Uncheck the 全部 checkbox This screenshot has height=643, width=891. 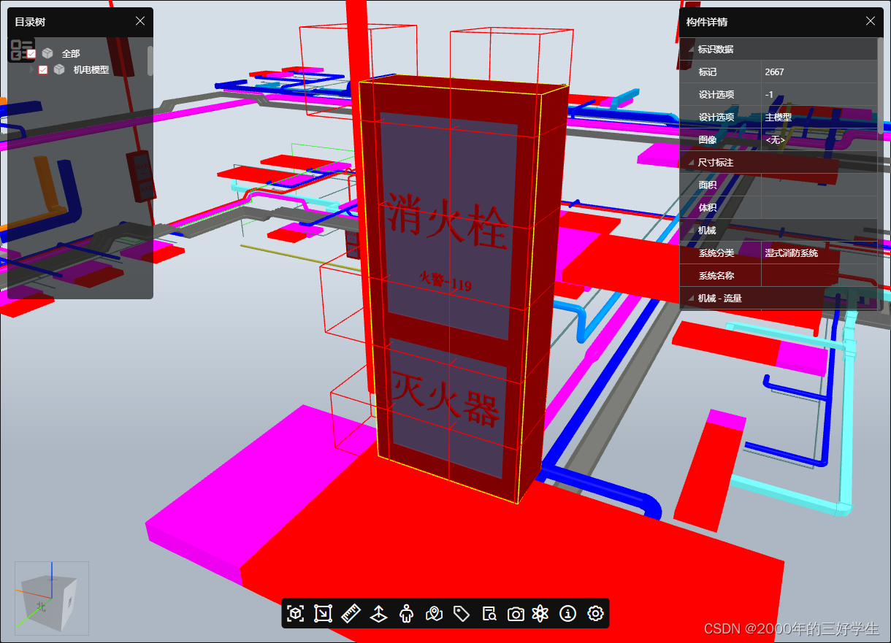tap(32, 53)
